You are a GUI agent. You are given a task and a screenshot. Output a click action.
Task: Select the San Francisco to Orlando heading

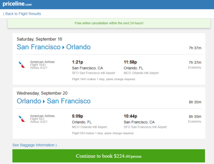(54, 47)
